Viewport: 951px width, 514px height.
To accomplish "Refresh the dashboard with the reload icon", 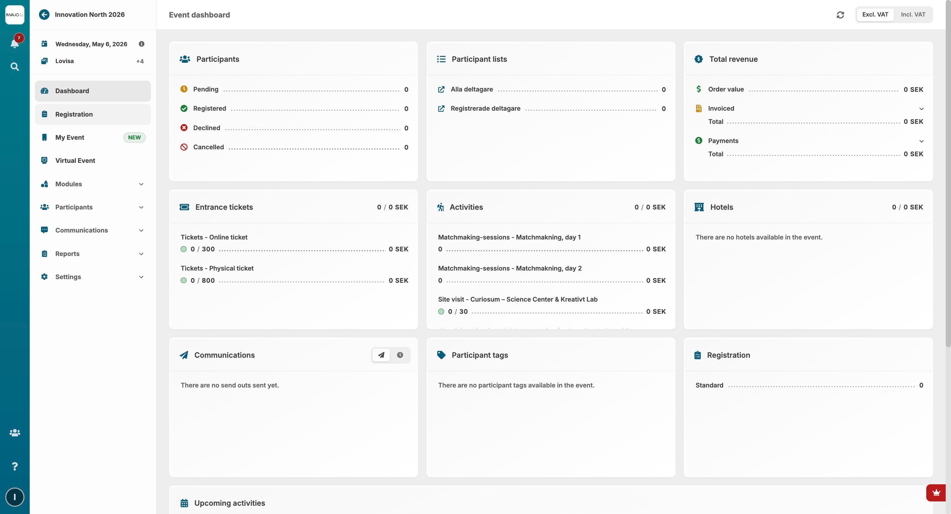I will pos(840,15).
